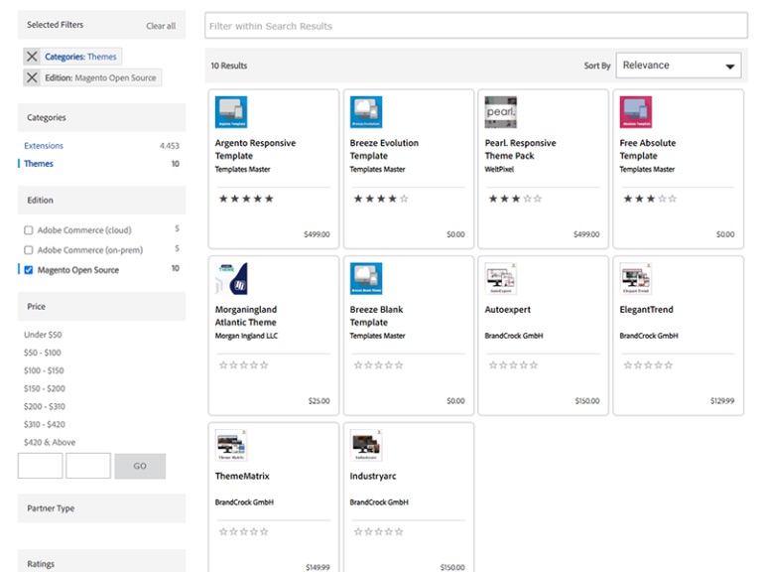
Task: Click the Morganingland Atlantic Theme logo
Action: click(x=231, y=279)
